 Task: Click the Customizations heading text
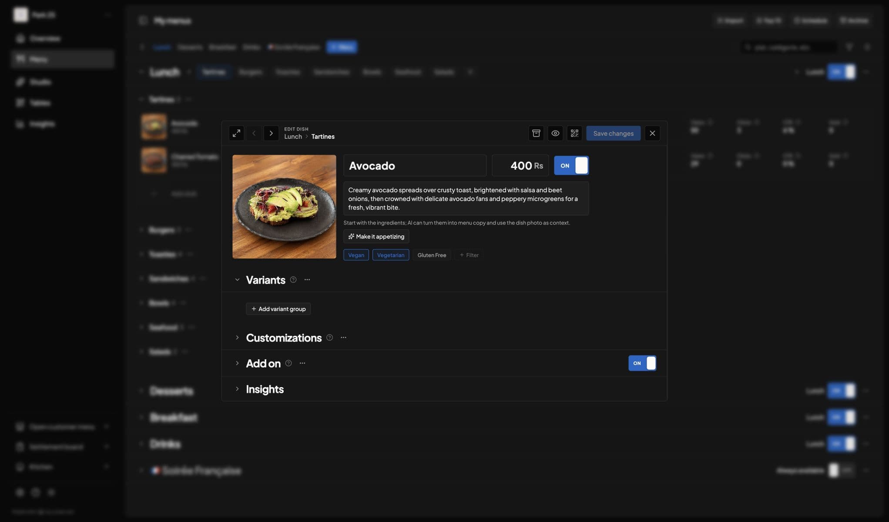pyautogui.click(x=284, y=338)
